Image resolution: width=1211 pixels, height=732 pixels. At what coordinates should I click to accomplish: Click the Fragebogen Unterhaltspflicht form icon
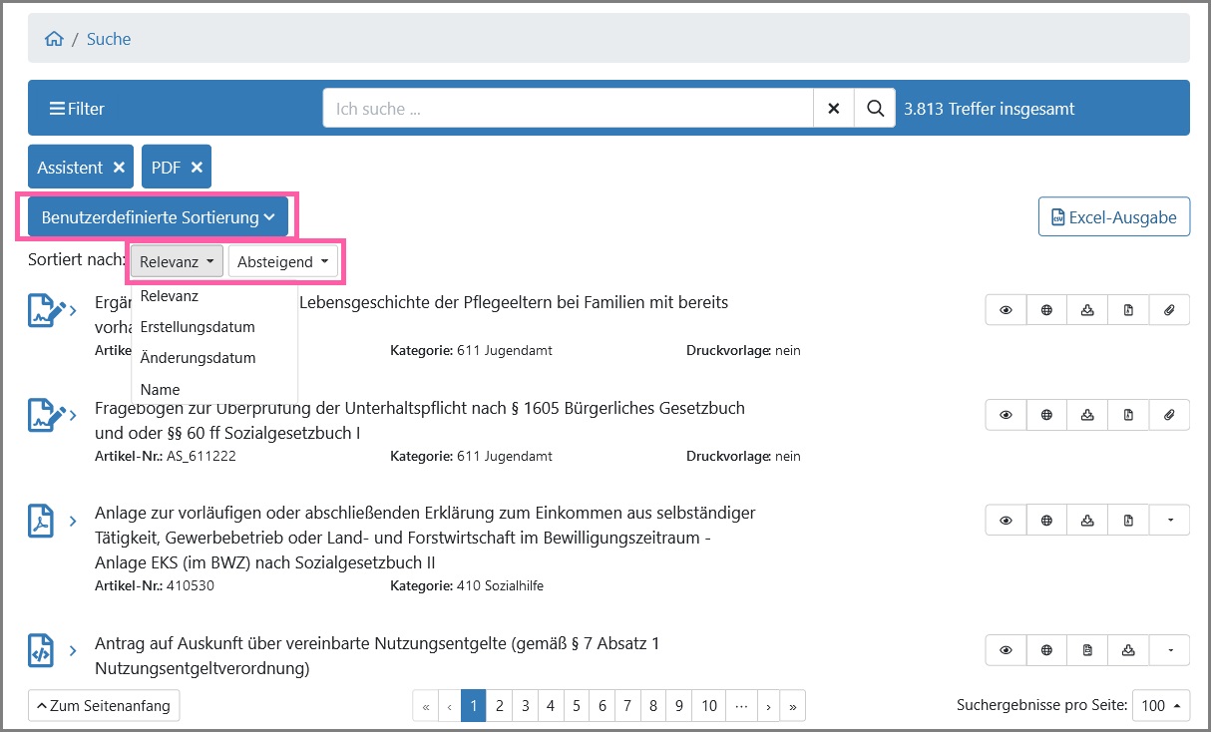tap(46, 415)
